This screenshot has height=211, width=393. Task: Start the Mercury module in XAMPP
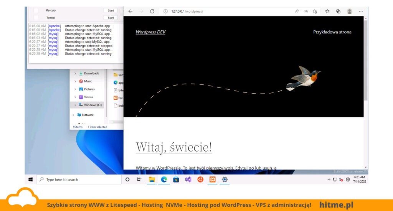[x=111, y=10]
